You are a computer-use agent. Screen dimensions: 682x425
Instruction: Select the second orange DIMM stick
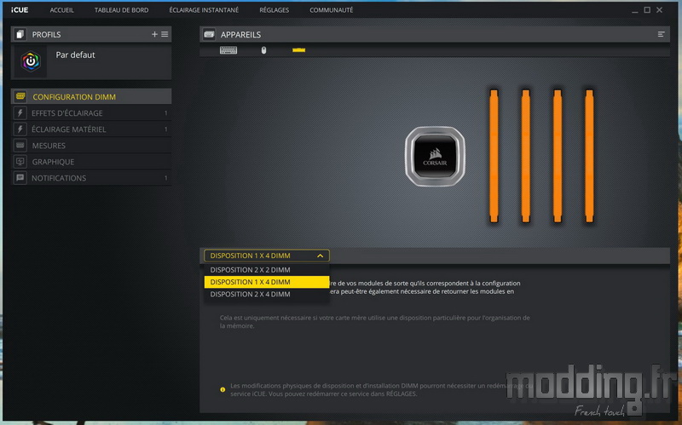tap(525, 157)
